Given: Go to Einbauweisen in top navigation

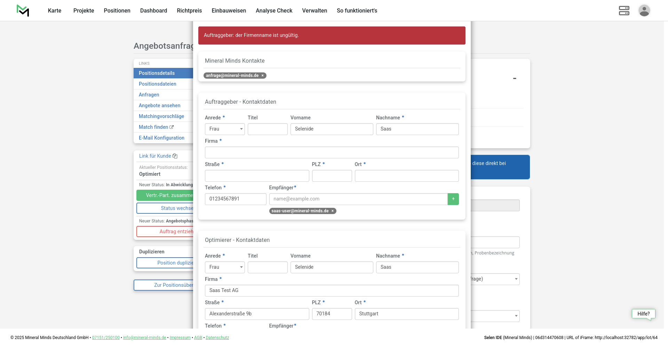Looking at the screenshot, I should 229,10.
